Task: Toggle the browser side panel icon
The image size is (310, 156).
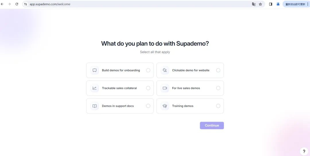Action: point(270,4)
